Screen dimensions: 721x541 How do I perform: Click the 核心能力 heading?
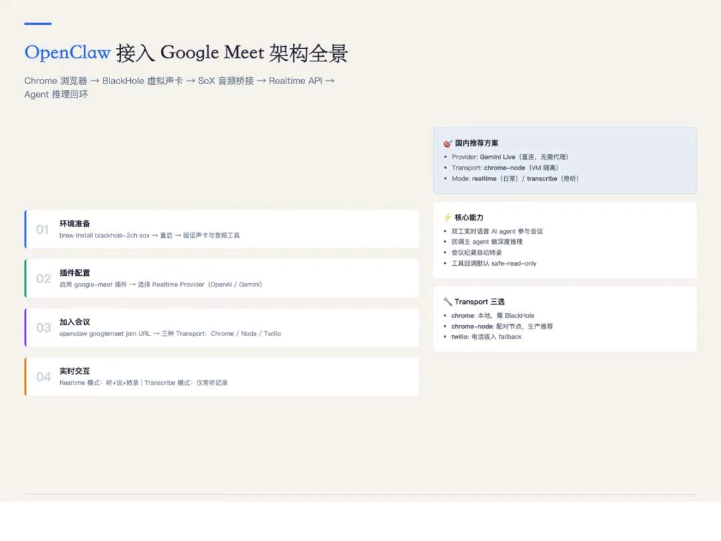469,218
